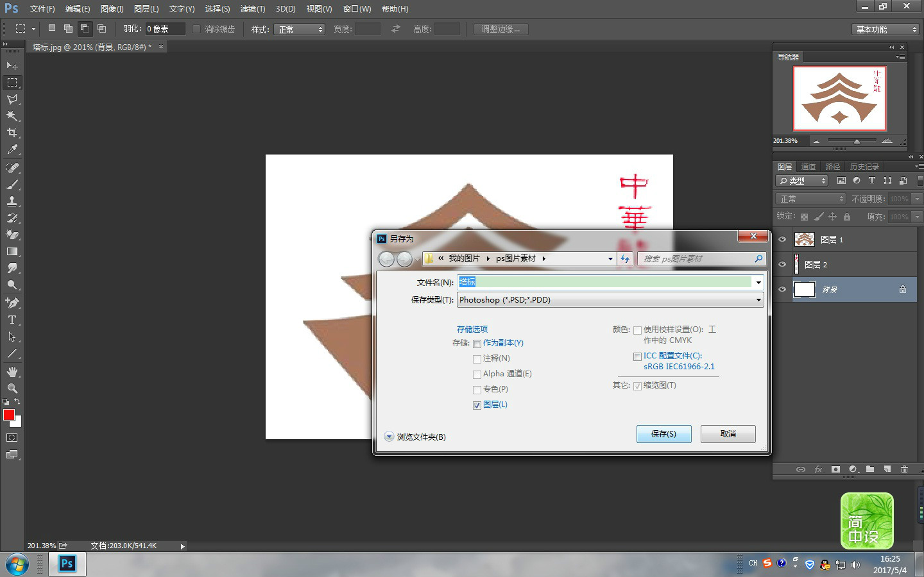Click the 保存(S) save button
This screenshot has height=577, width=924.
point(663,434)
